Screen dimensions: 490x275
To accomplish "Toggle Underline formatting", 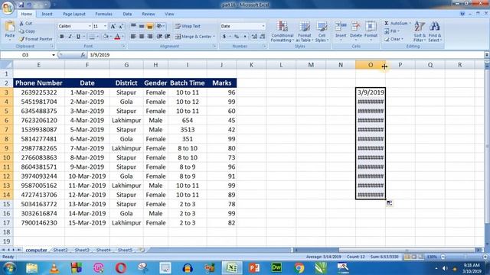I will coord(78,37).
